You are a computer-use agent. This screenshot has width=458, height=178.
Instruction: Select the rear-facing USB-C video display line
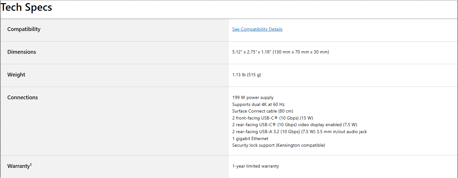(x=294, y=125)
